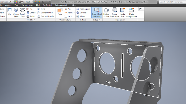This screenshot has width=186, height=104.
Task: Open the Point dropdown arrow
Action: 74,13
